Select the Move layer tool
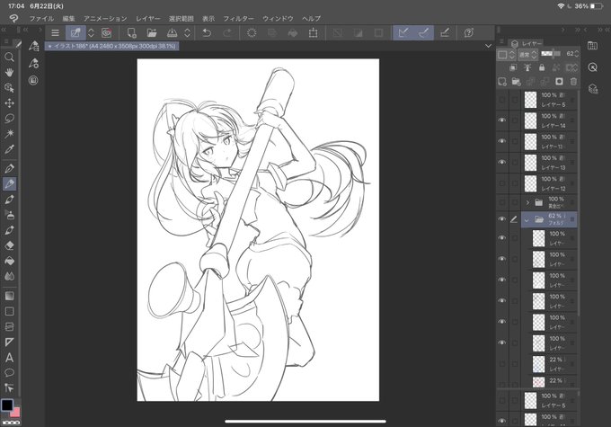 [x=9, y=103]
